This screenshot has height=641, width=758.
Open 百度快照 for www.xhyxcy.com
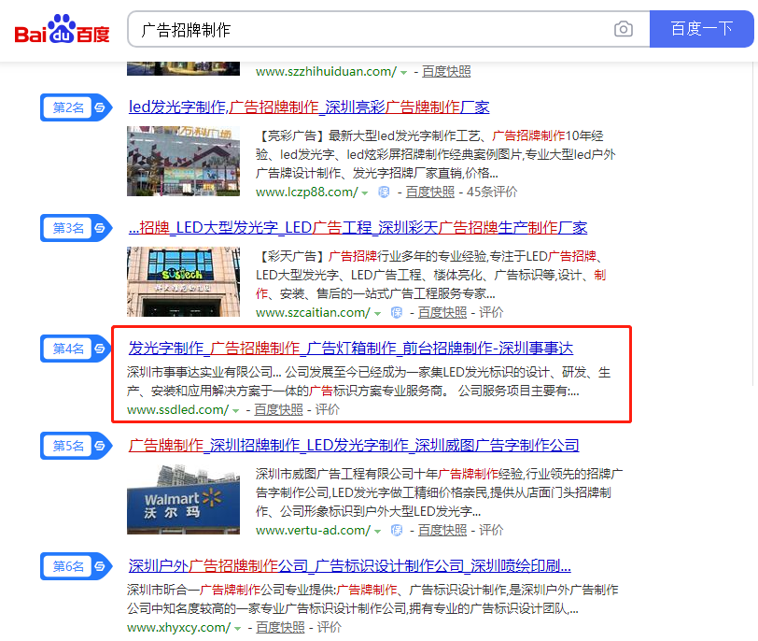point(280,628)
